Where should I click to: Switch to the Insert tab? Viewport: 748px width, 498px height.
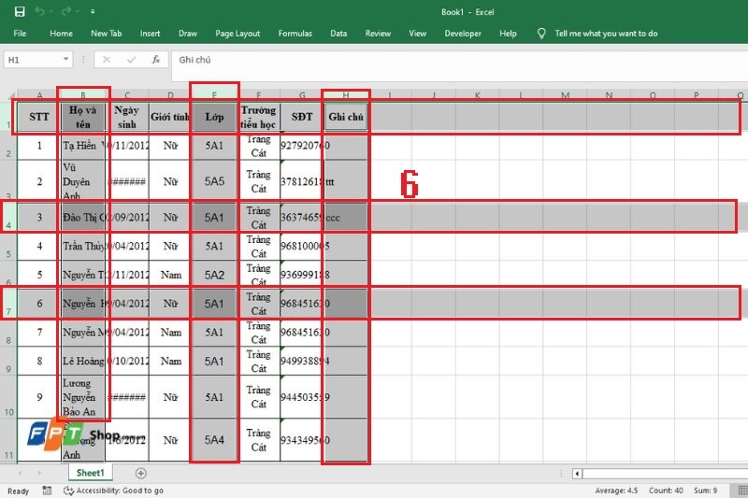(150, 34)
